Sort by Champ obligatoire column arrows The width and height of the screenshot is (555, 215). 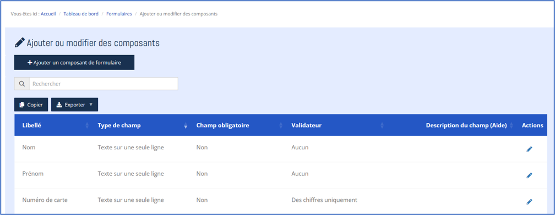281,125
